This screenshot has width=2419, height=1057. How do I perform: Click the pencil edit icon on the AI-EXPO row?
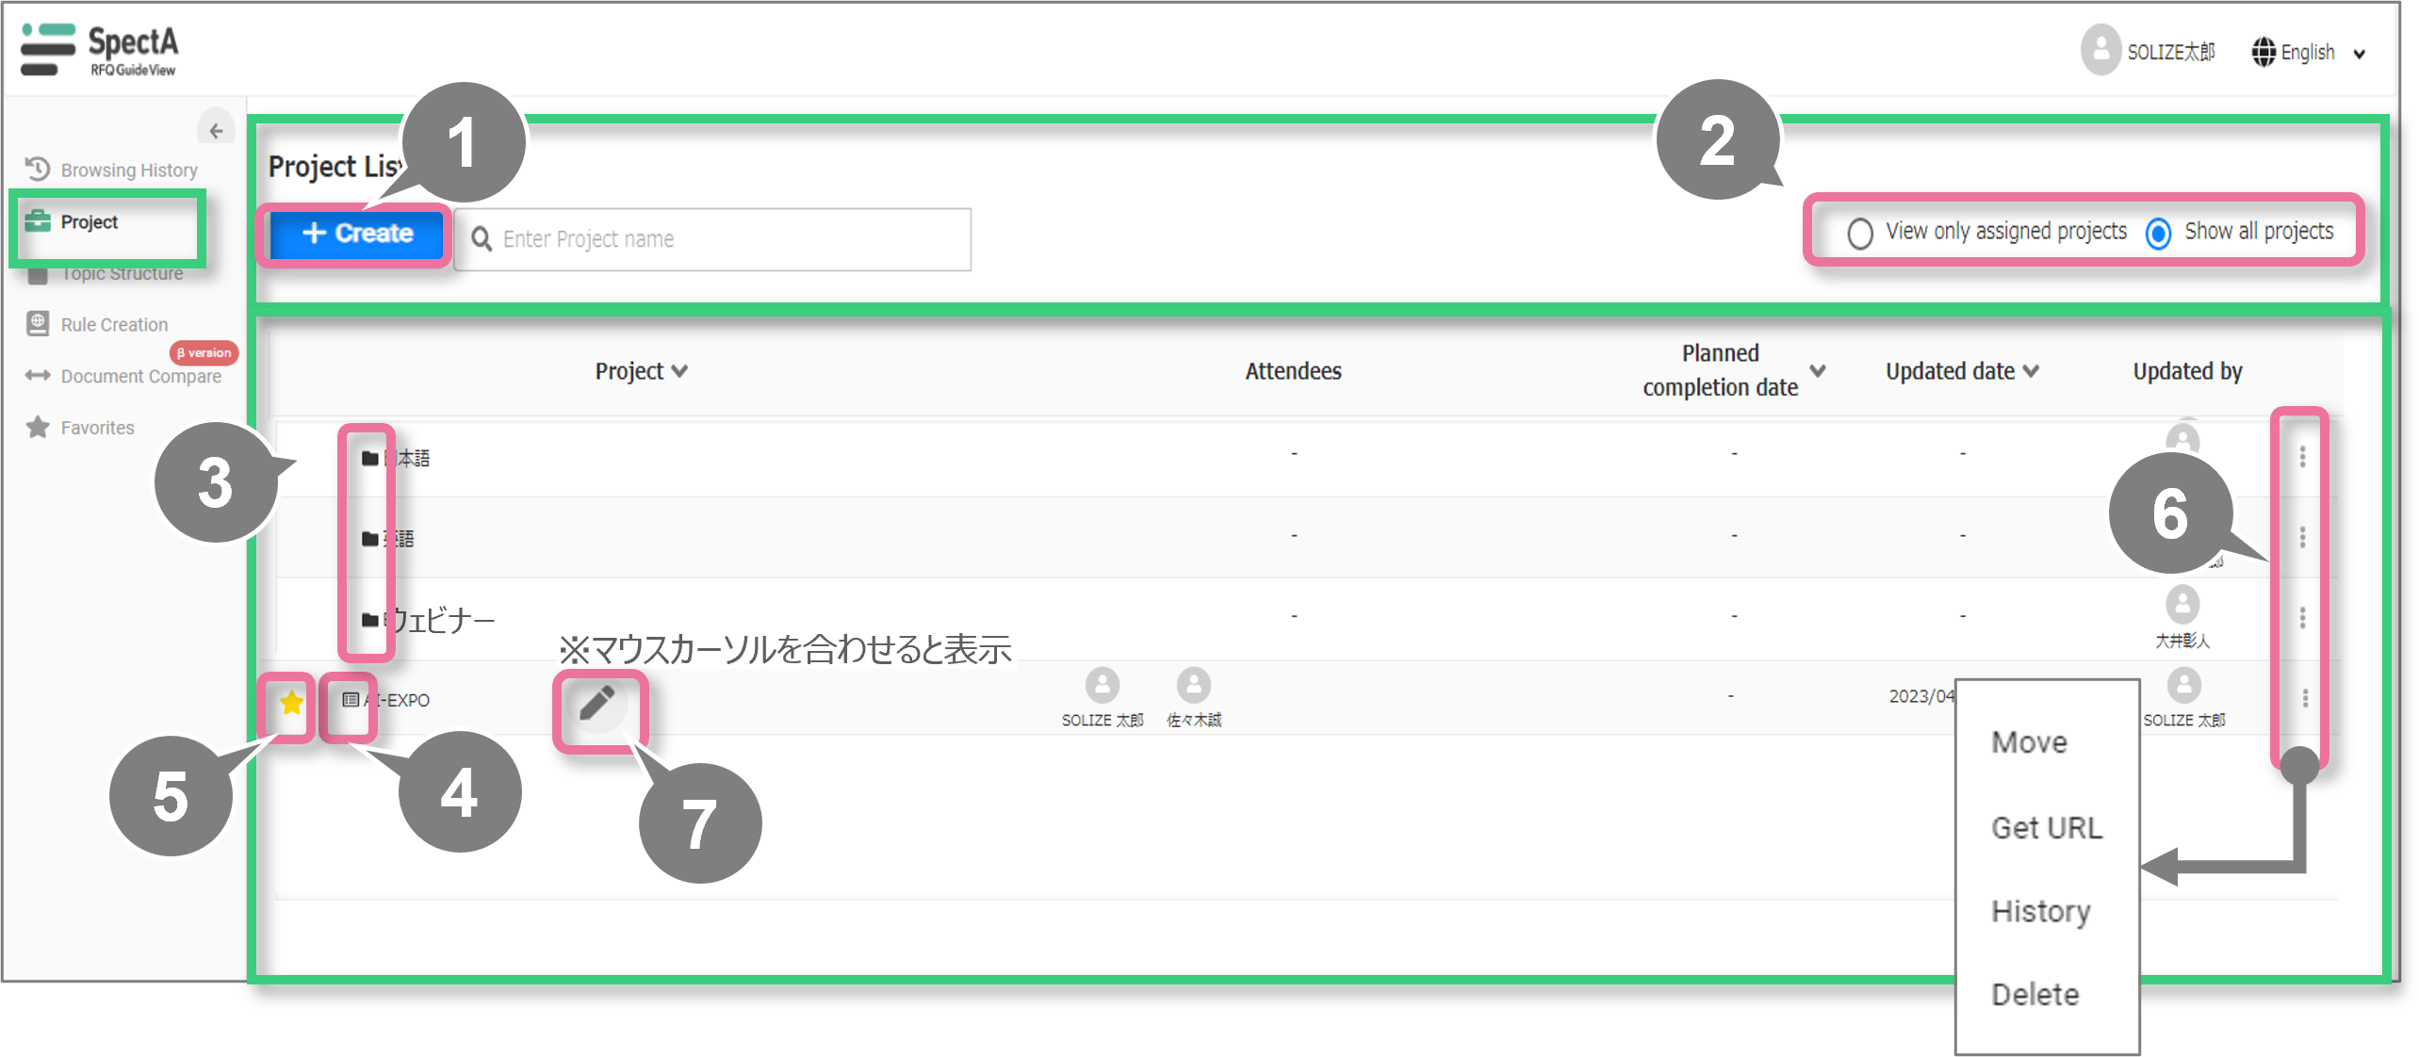(597, 703)
